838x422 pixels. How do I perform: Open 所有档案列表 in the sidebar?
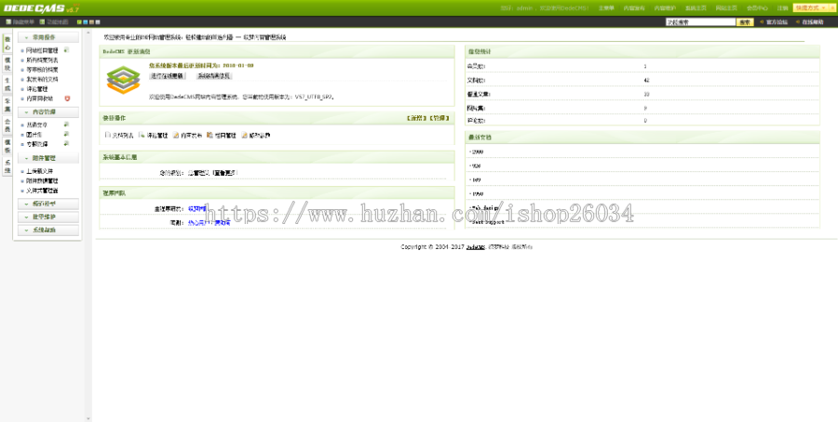[42, 60]
